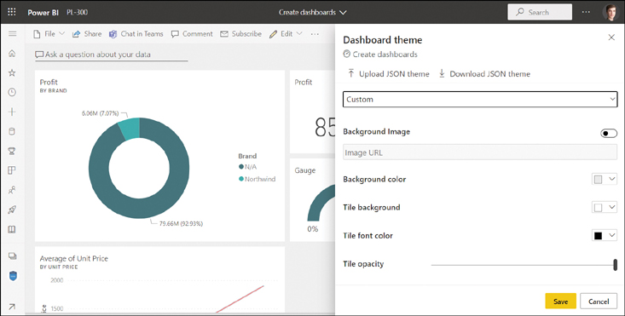Open Deployment pipelines rocket icon
This screenshot has height=316, width=625.
point(12,210)
